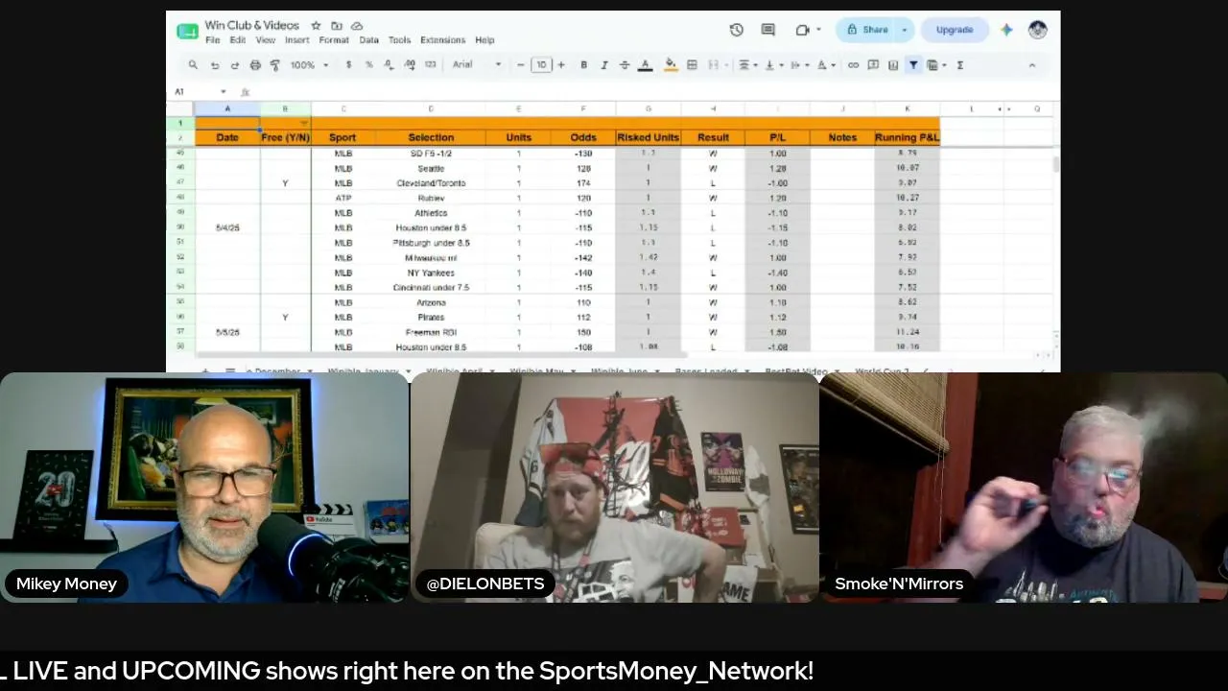
Task: Insert a comment from toolbar
Action: (x=873, y=65)
